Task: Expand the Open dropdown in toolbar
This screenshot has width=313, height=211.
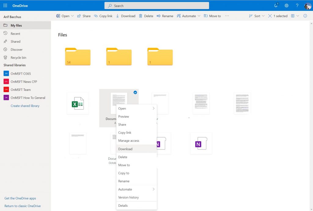Action: [72, 16]
